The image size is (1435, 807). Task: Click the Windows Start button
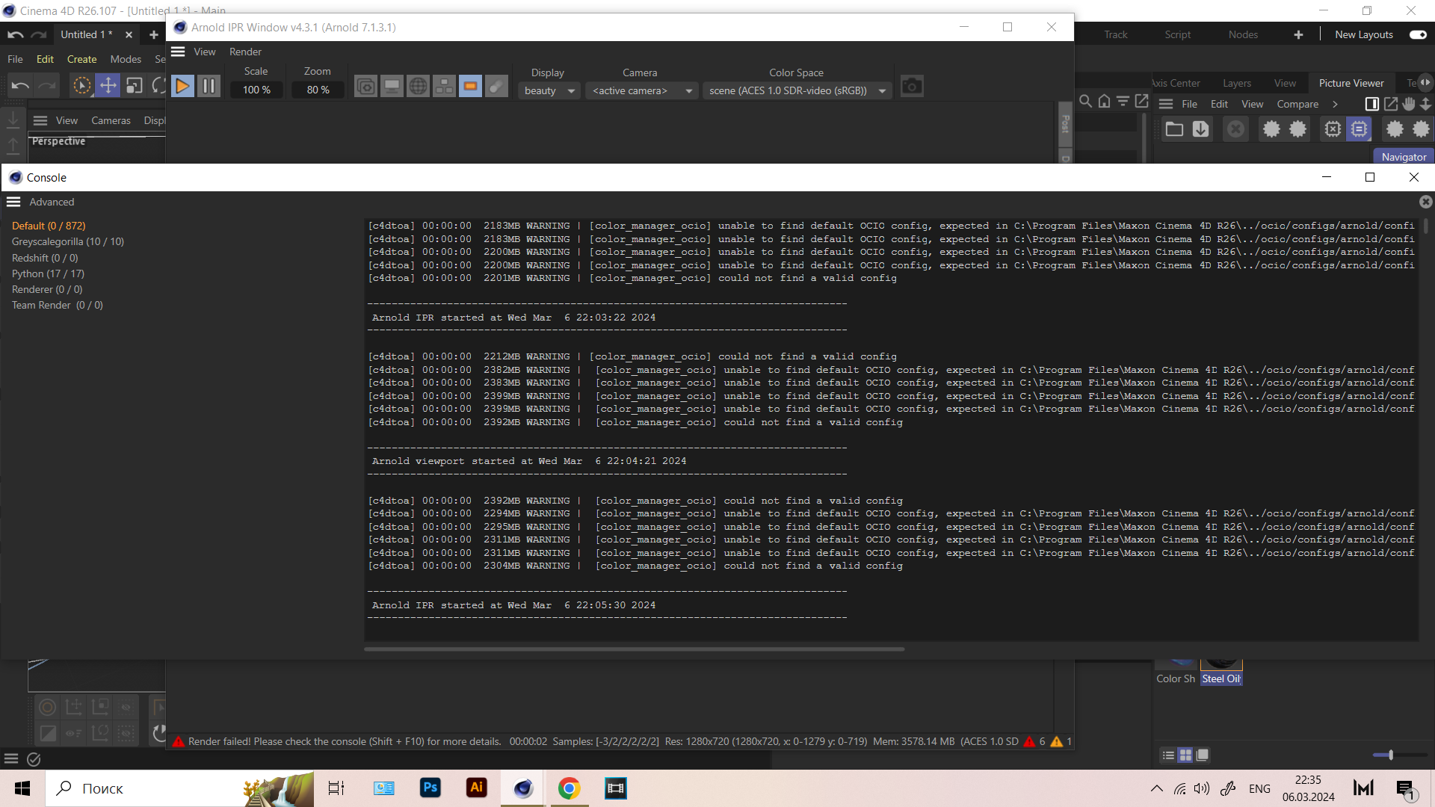(x=22, y=788)
